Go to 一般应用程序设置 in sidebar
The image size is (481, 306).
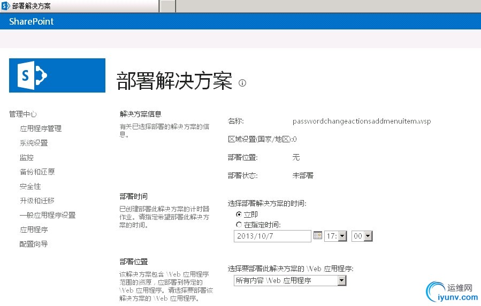(48, 215)
